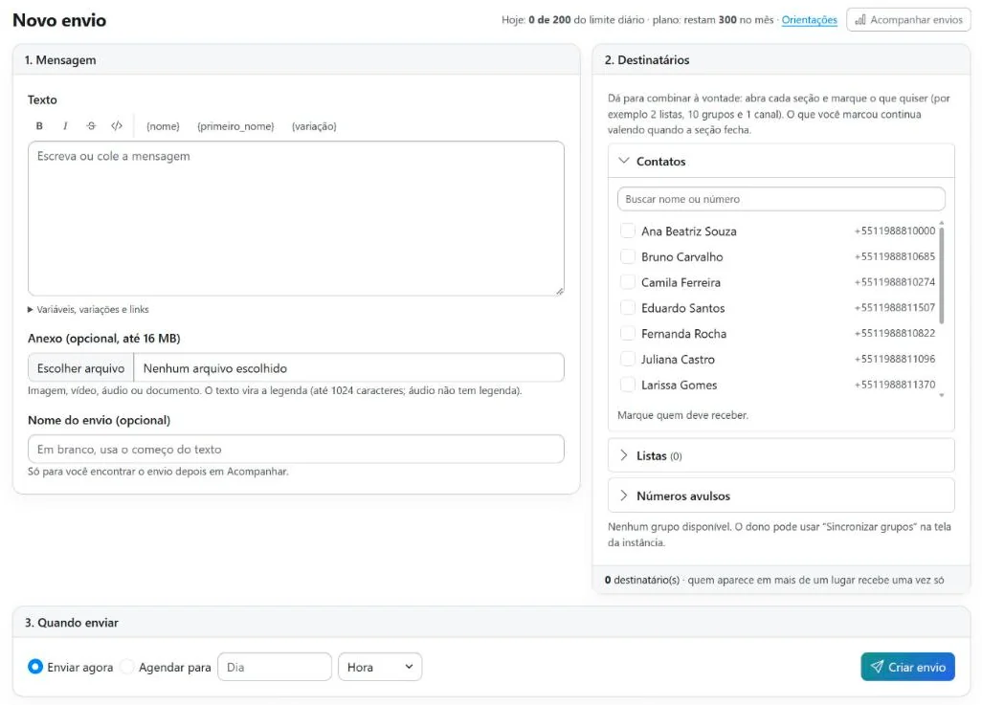Image resolution: width=982 pixels, height=705 pixels.
Task: Click the paper plane icon on Criar envio
Action: (x=877, y=667)
